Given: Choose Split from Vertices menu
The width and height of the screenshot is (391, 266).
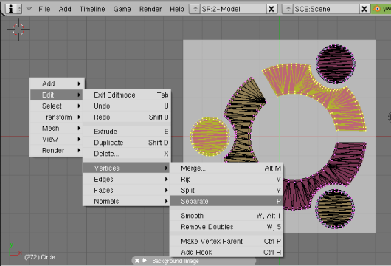Looking at the screenshot, I should 226,191.
